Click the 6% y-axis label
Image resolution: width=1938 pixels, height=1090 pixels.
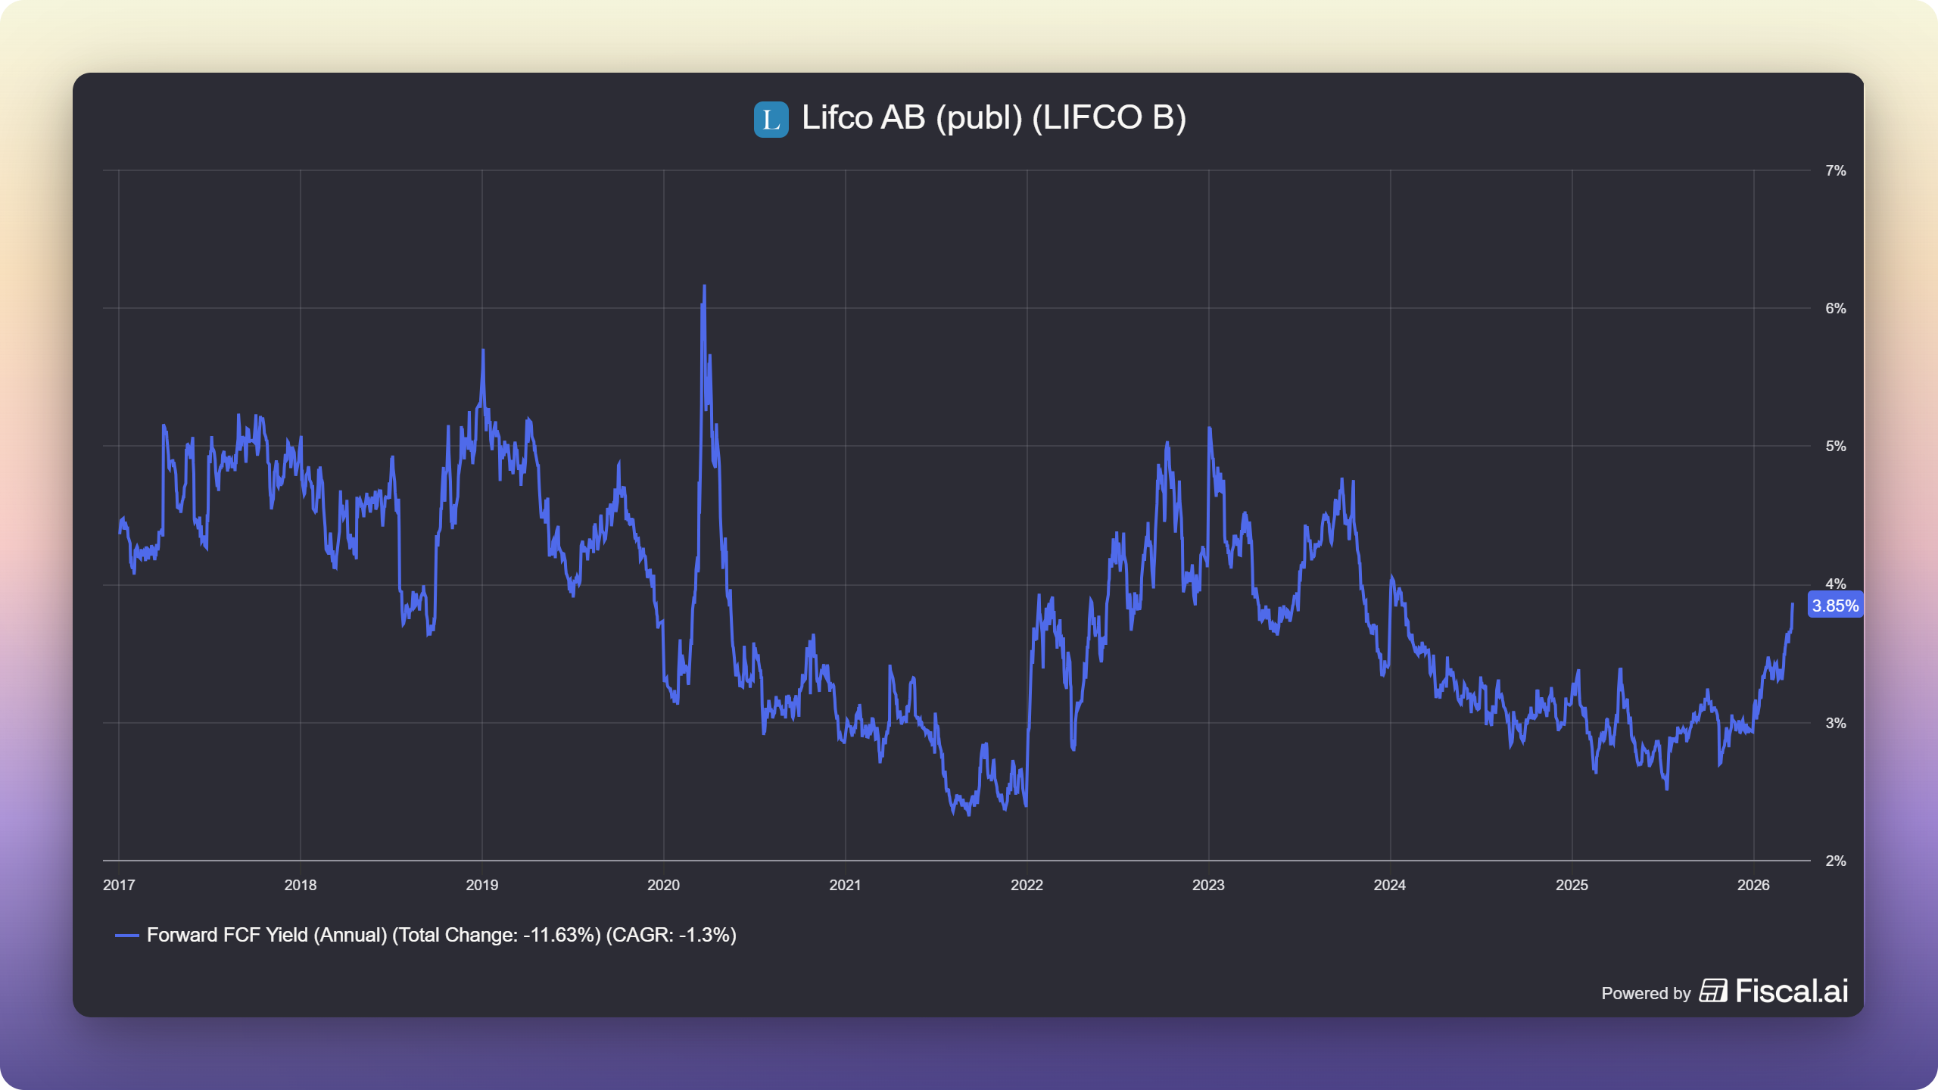point(1835,308)
